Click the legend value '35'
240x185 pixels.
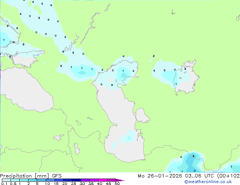[x=91, y=183]
